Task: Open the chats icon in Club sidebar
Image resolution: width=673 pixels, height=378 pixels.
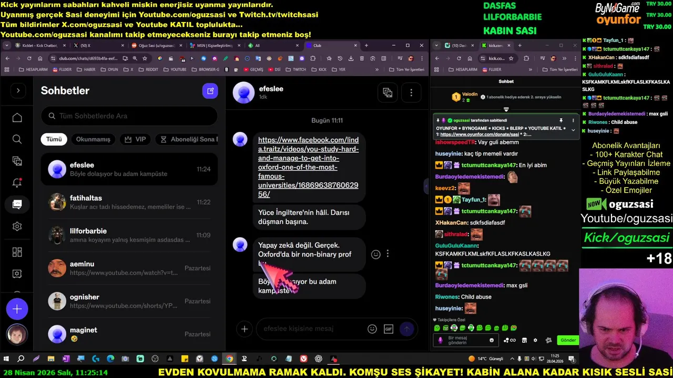Action: click(x=17, y=205)
